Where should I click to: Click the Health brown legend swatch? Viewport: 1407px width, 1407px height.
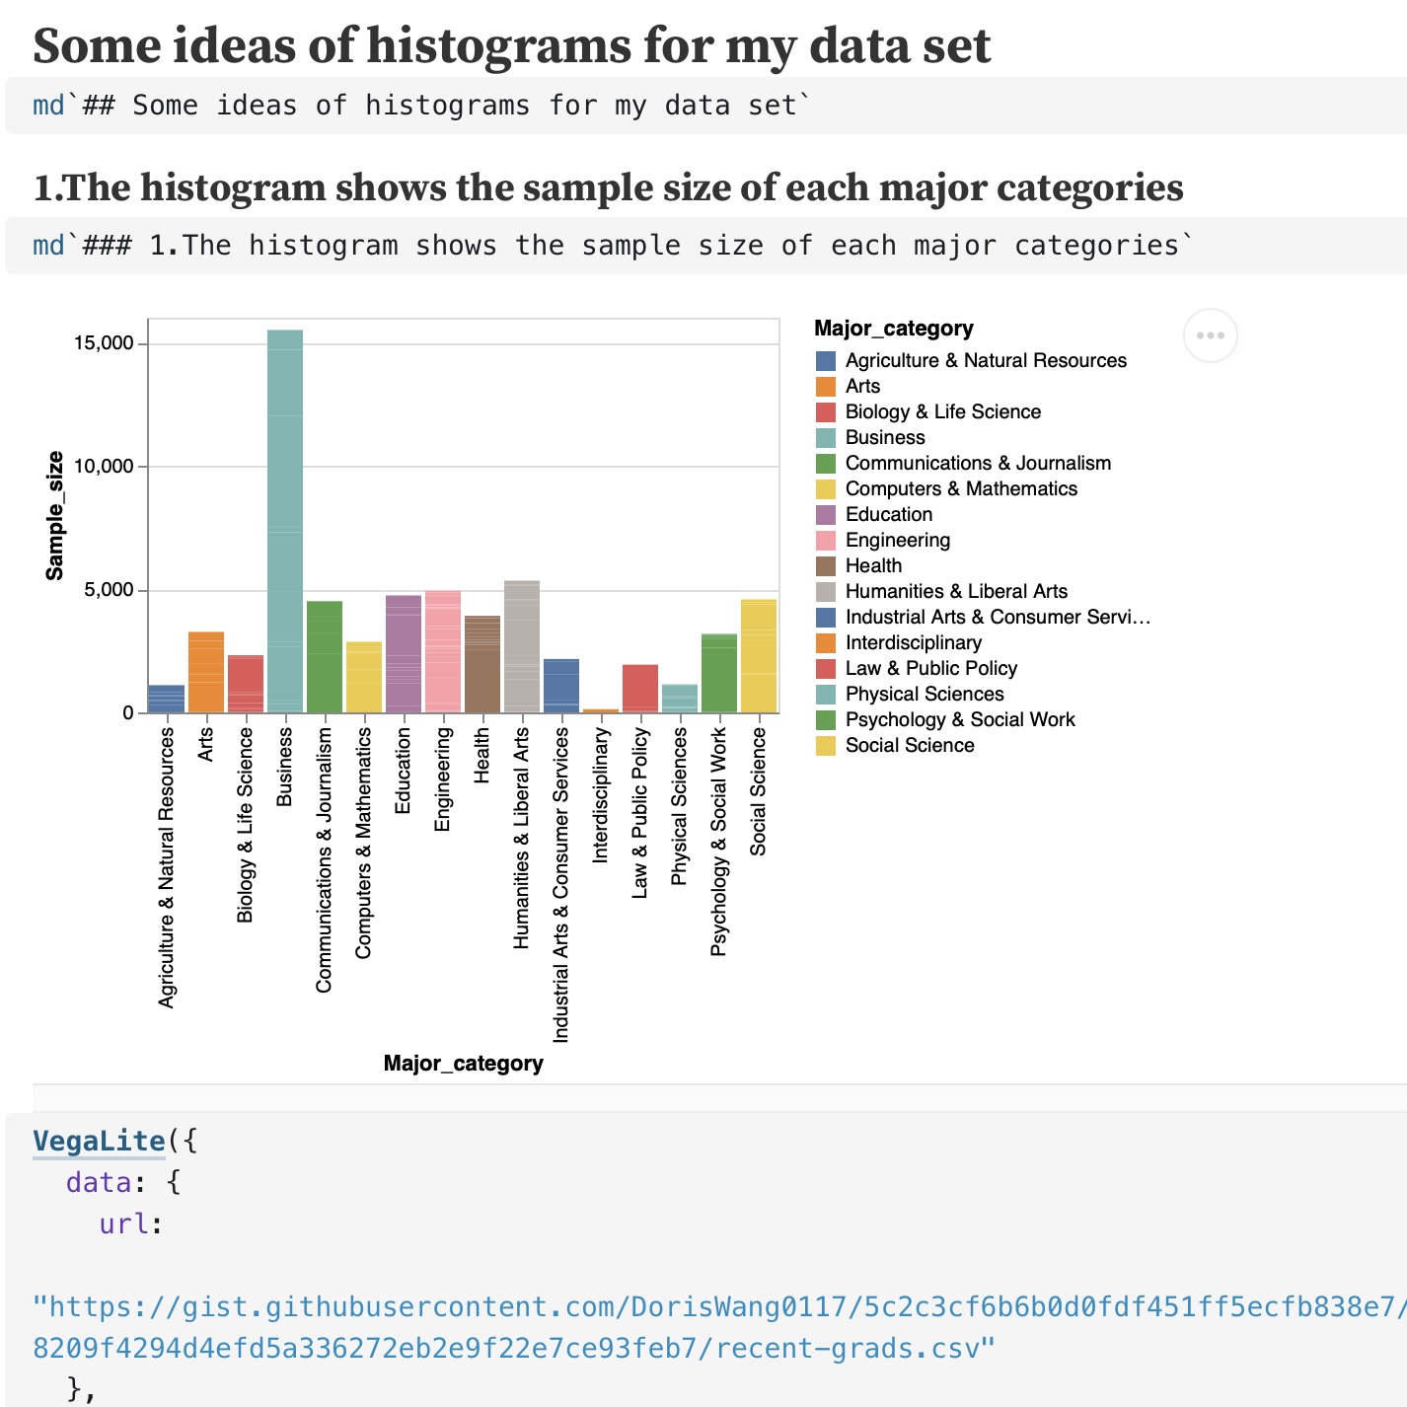tap(826, 566)
